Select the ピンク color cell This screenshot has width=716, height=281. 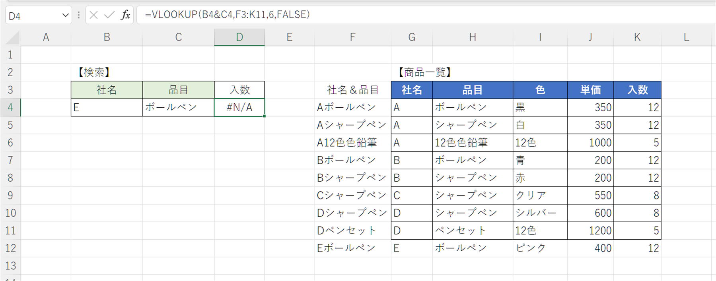click(540, 248)
